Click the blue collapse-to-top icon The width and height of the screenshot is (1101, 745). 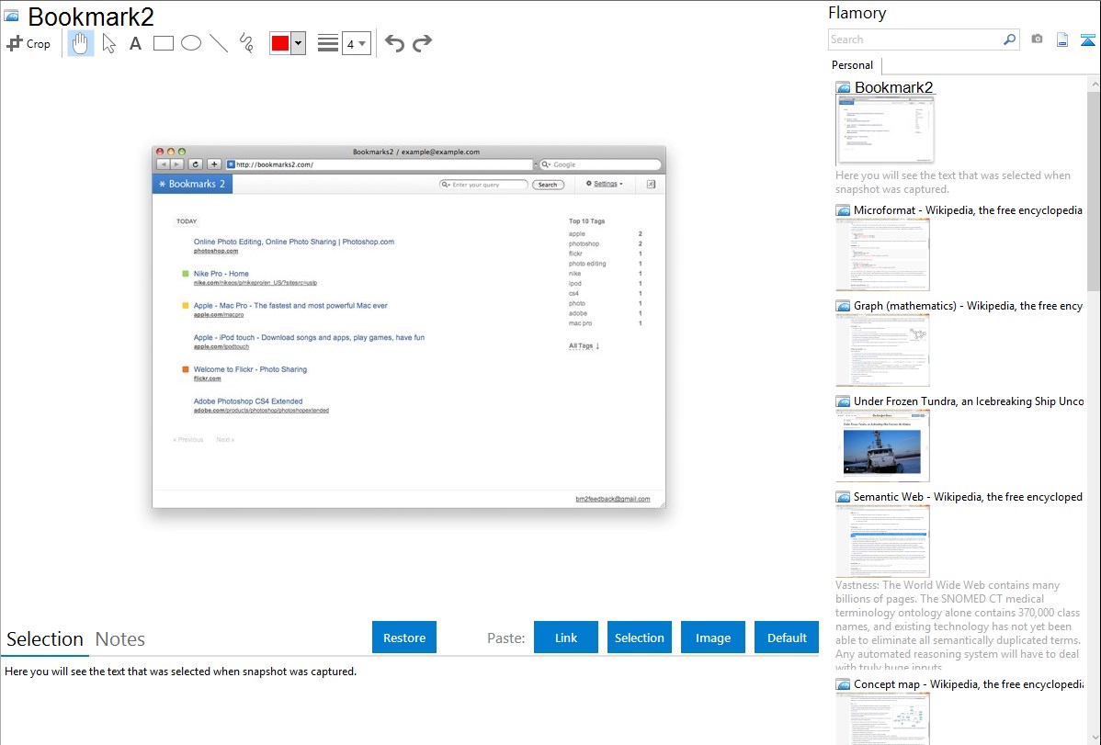[x=1087, y=40]
